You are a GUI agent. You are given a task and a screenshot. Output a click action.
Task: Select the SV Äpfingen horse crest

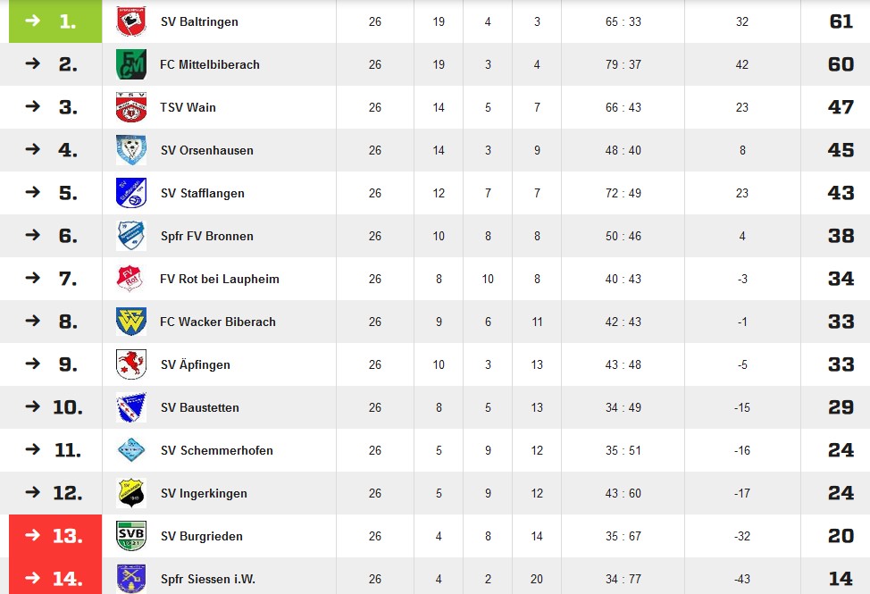[131, 364]
